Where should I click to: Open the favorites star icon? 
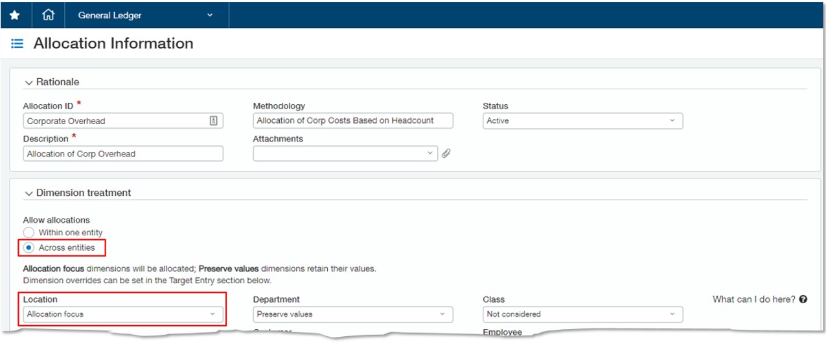click(x=14, y=15)
